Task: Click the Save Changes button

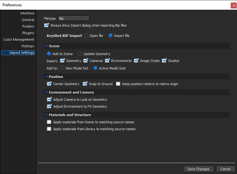Action: tap(198, 169)
